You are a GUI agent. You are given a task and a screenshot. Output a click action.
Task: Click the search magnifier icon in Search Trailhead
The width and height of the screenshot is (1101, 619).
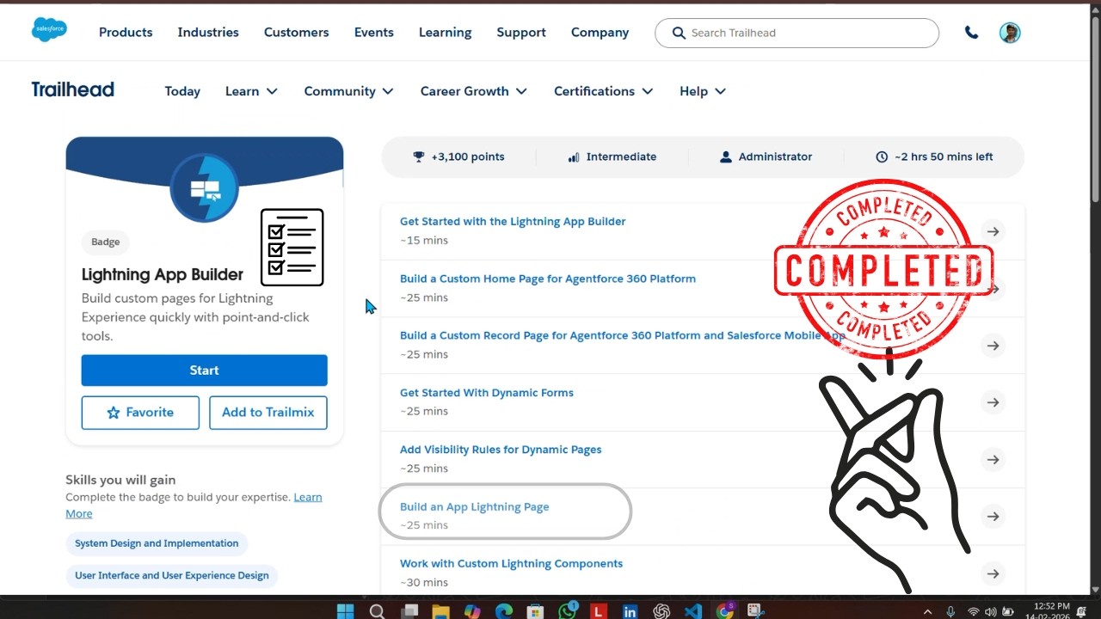point(679,33)
